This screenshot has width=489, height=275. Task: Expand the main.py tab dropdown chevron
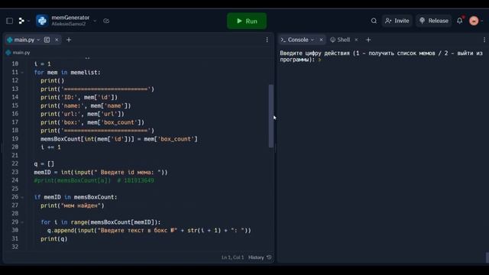coord(38,40)
